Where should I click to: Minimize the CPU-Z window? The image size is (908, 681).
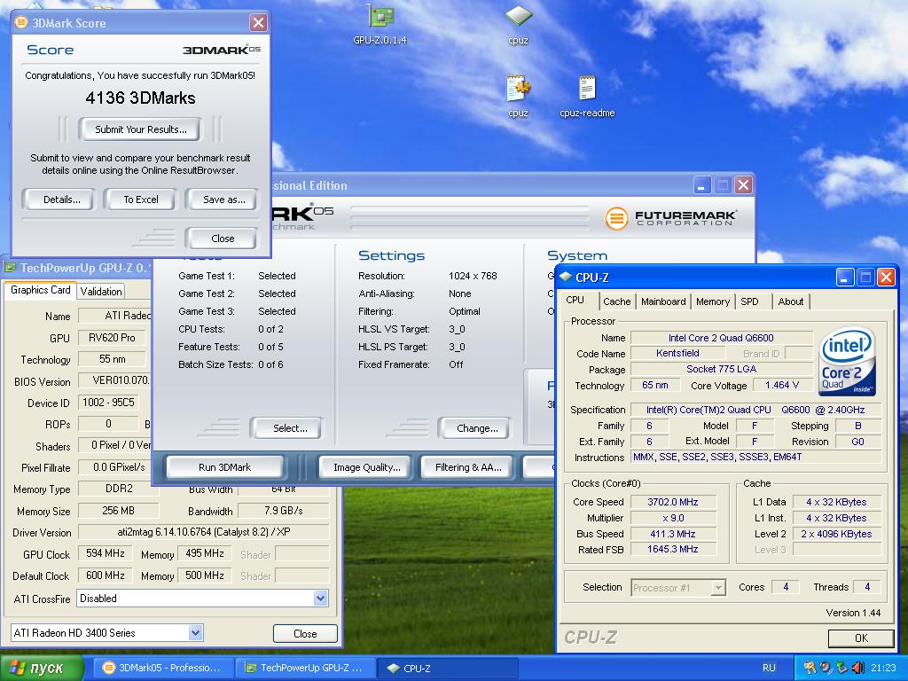[845, 278]
